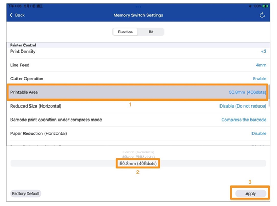The image size is (277, 206).
Task: Select the Enable value for Cutter Operation
Action: tap(260, 79)
